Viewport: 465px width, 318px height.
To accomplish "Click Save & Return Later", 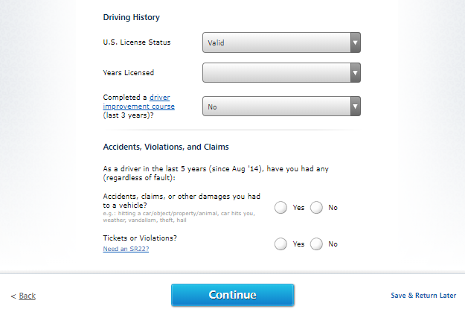I will click(423, 296).
